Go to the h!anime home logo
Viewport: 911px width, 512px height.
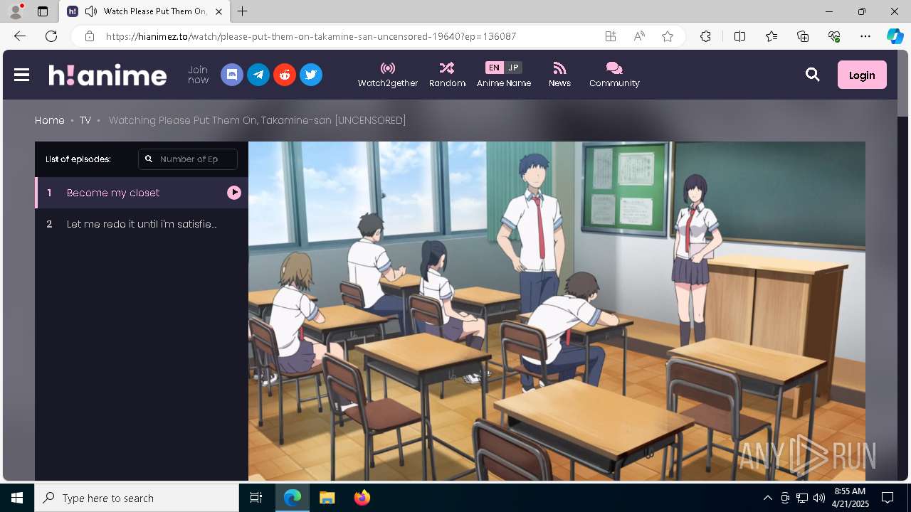coord(107,75)
